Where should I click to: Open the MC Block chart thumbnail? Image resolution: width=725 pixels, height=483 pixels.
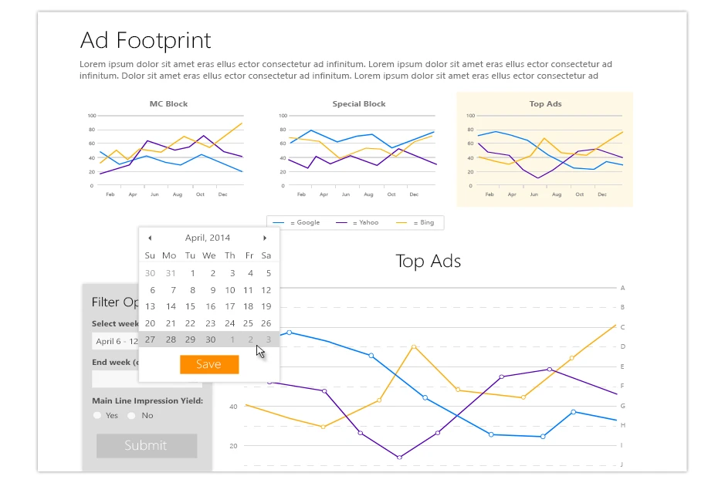point(168,150)
